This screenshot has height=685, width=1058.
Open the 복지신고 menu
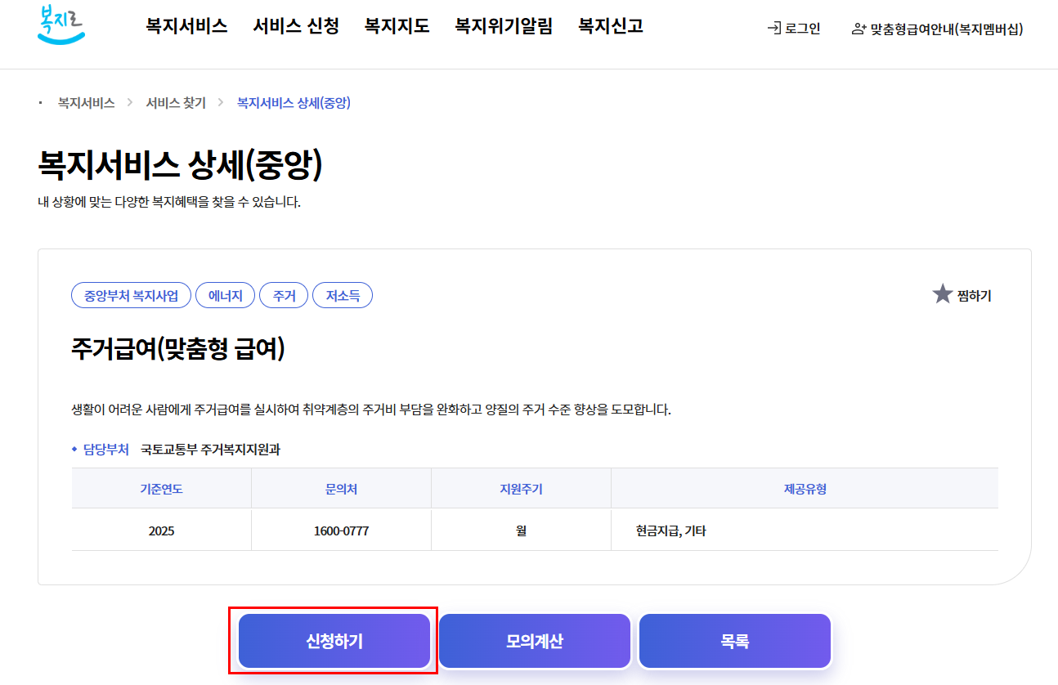pos(611,26)
